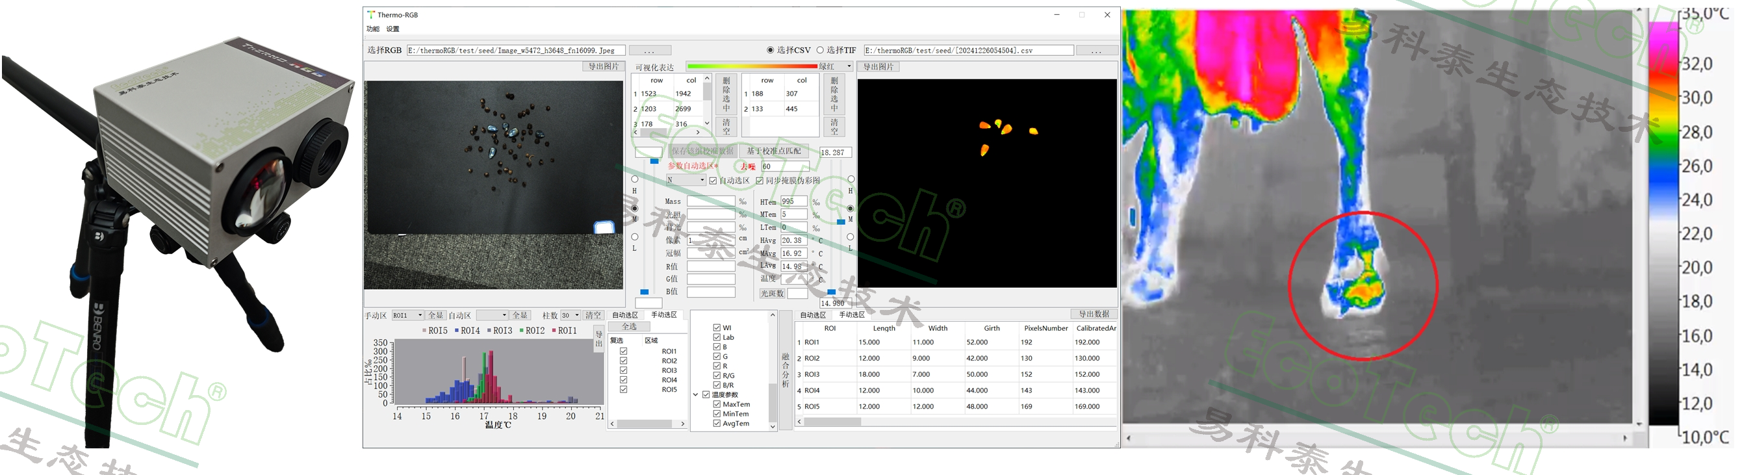The image size is (1742, 475).
Task: Switch to 自动选区 tab above data table
Action: pos(813,315)
